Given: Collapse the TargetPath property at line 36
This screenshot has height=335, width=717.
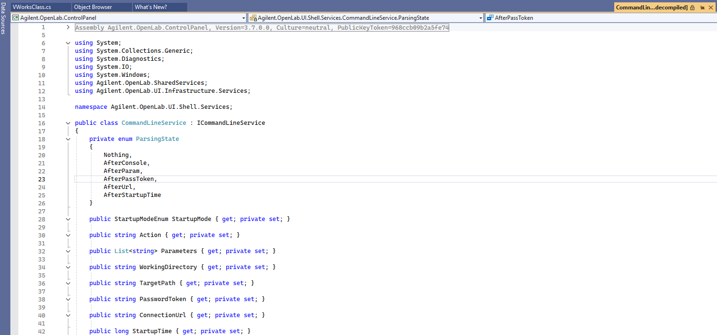Looking at the screenshot, I should [68, 283].
